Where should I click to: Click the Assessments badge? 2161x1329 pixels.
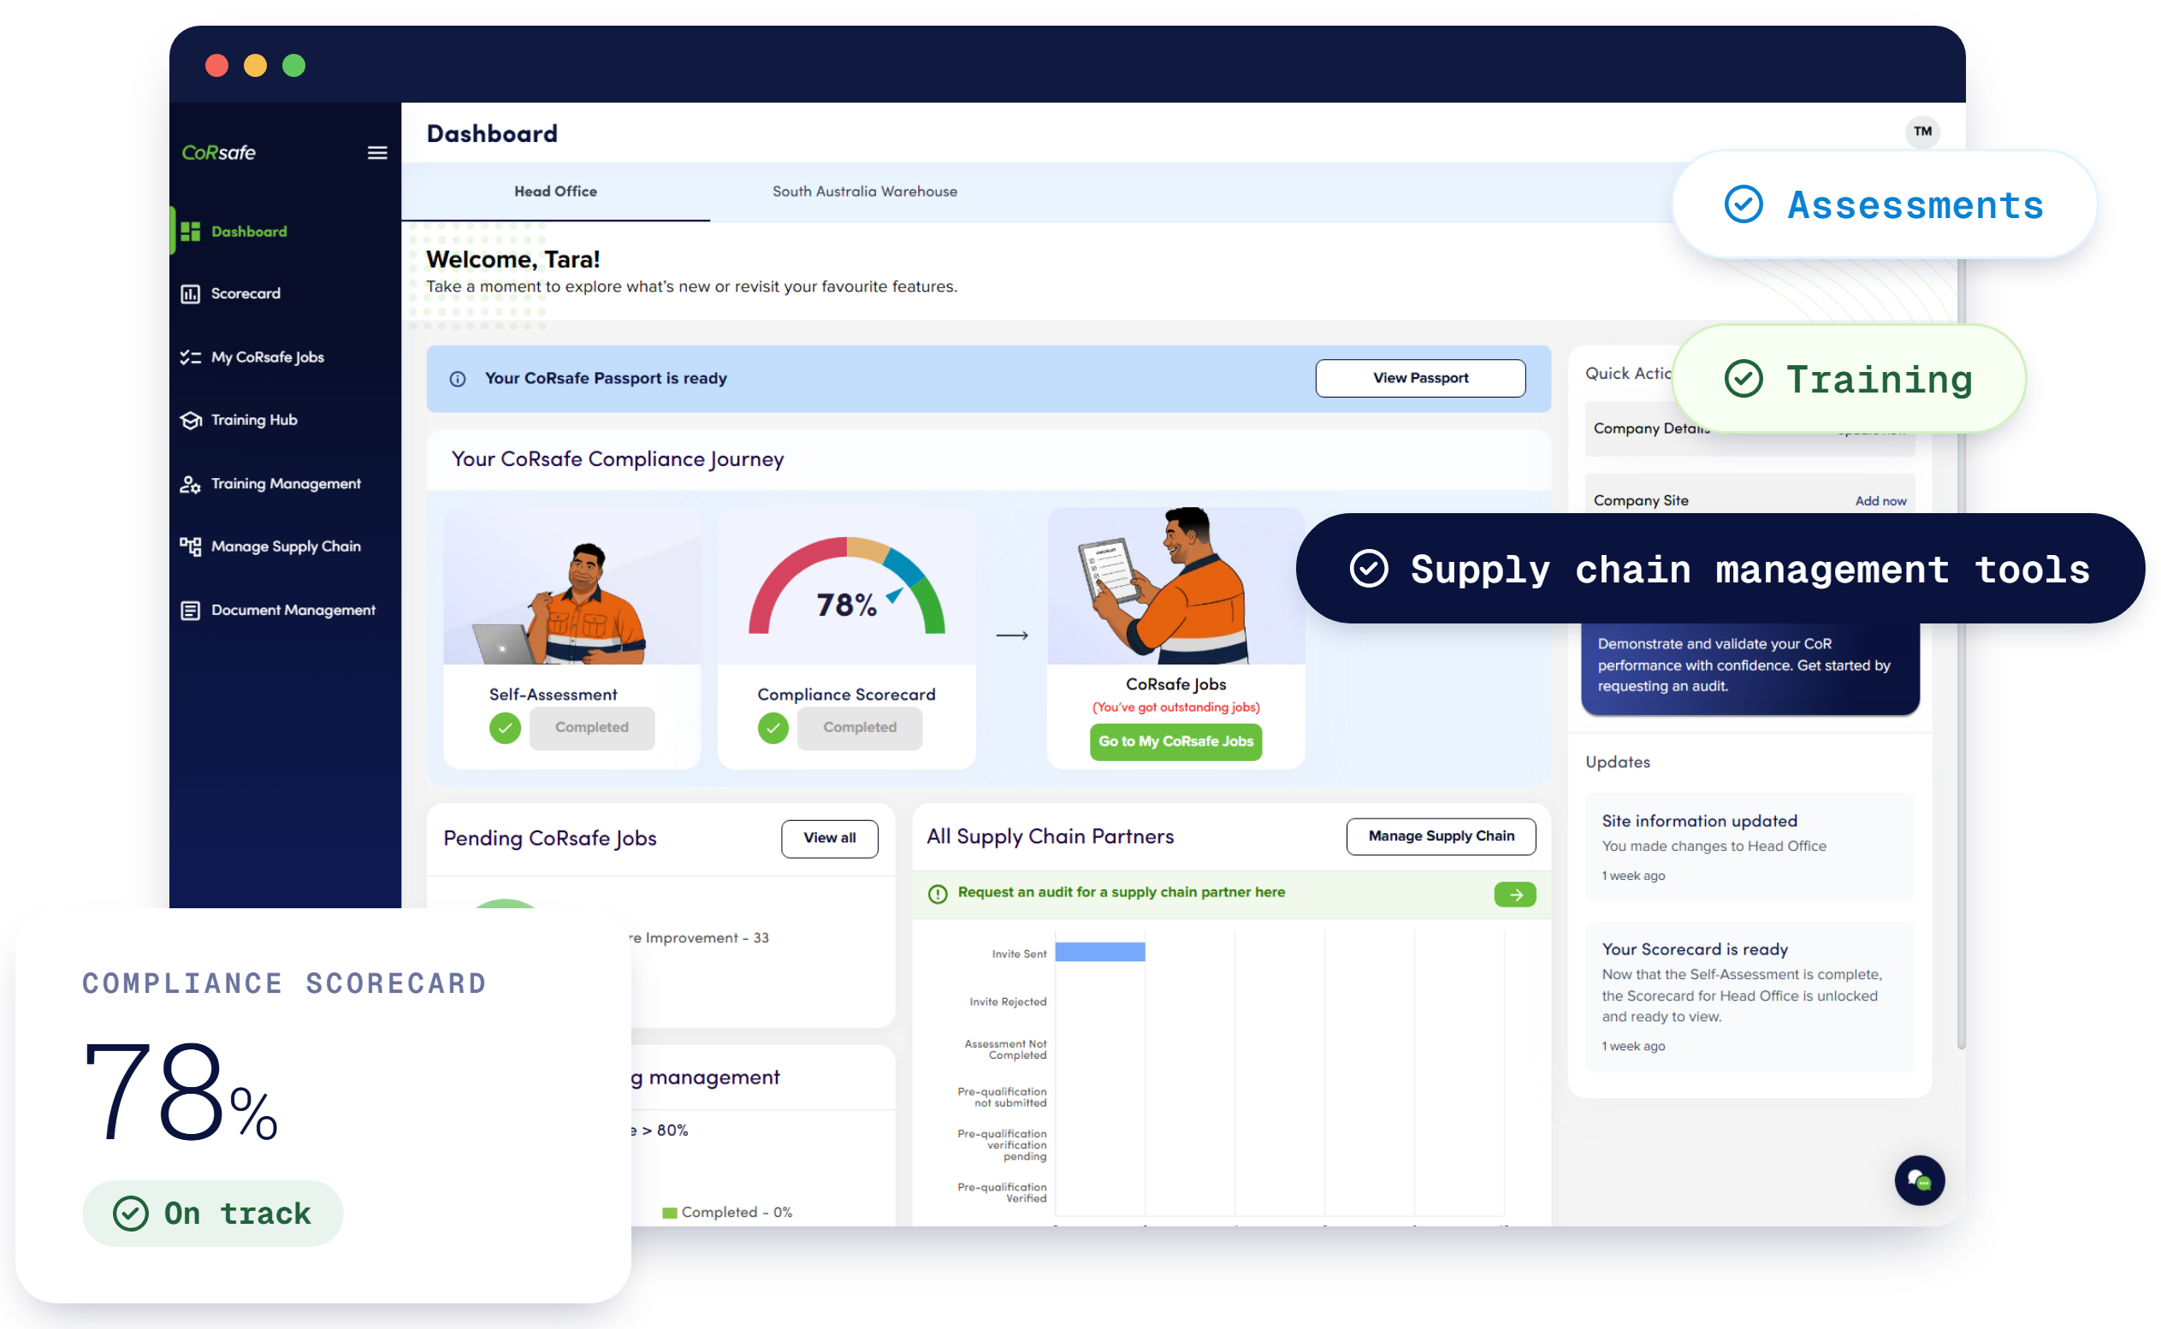click(1883, 204)
